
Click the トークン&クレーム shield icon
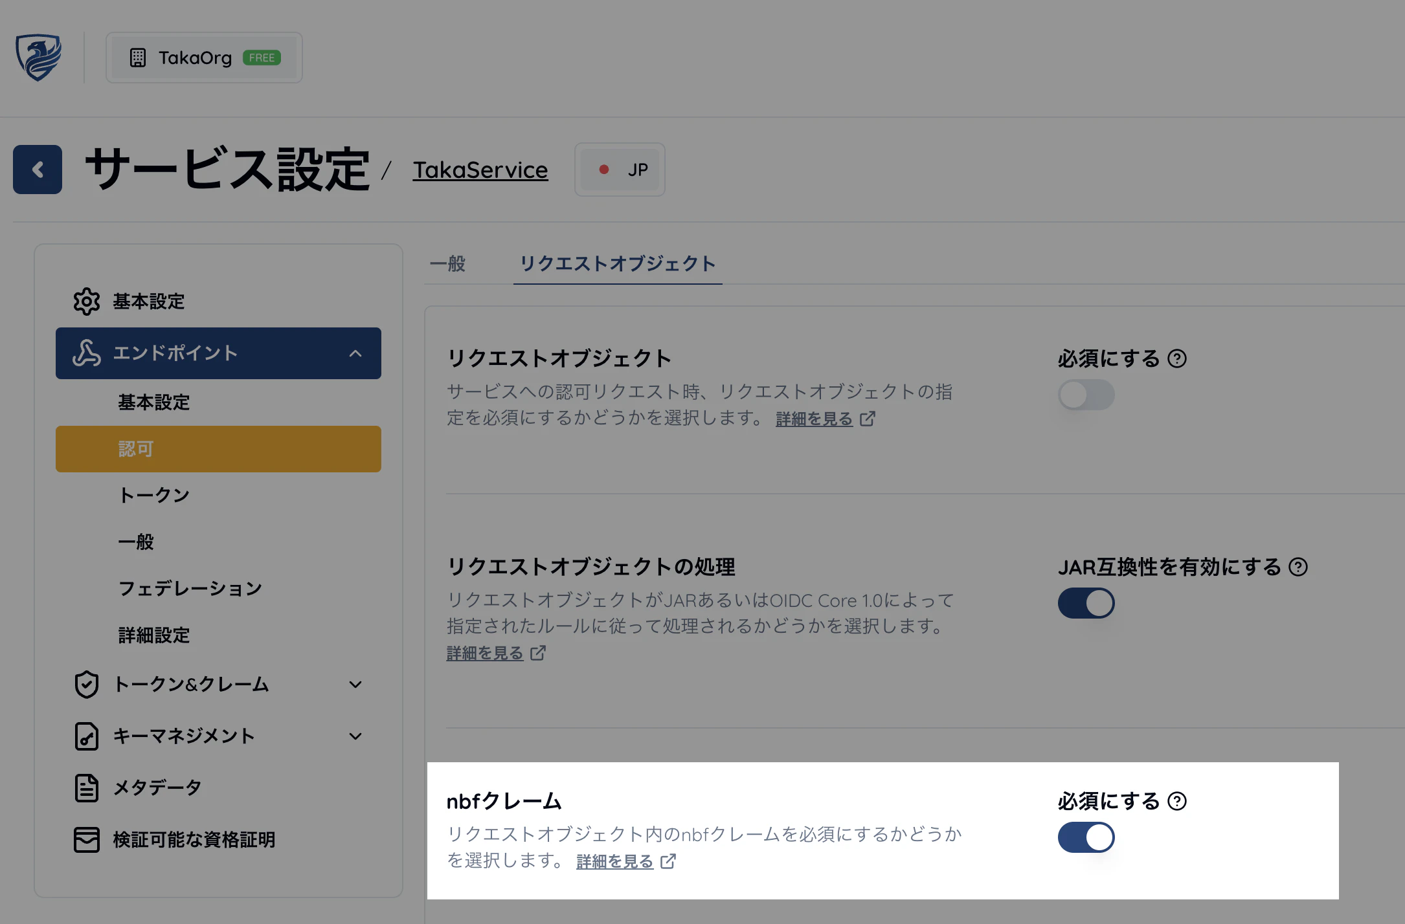(x=86, y=684)
